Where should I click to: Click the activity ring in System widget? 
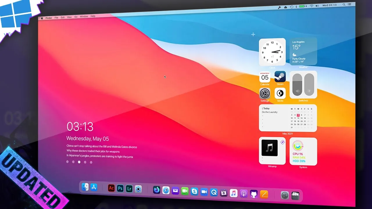(298, 145)
